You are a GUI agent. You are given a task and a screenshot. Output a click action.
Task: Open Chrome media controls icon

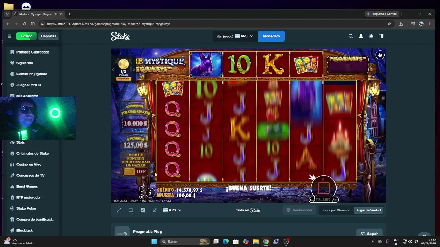coord(413,24)
